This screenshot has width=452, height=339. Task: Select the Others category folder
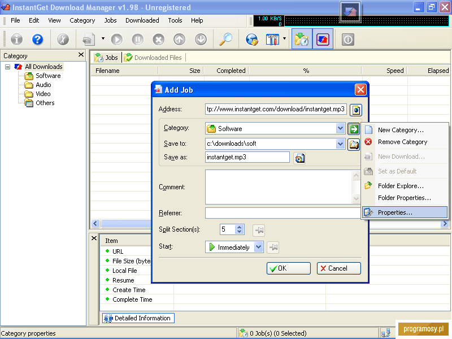tap(45, 103)
